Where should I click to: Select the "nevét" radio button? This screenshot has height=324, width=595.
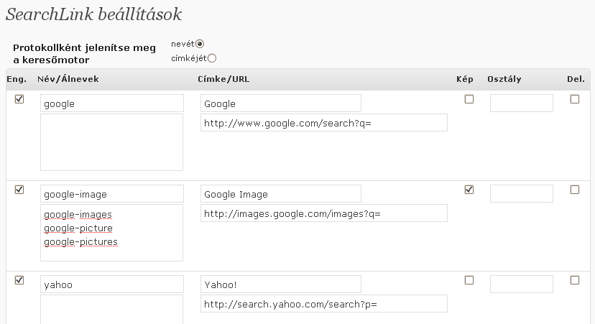[210, 44]
